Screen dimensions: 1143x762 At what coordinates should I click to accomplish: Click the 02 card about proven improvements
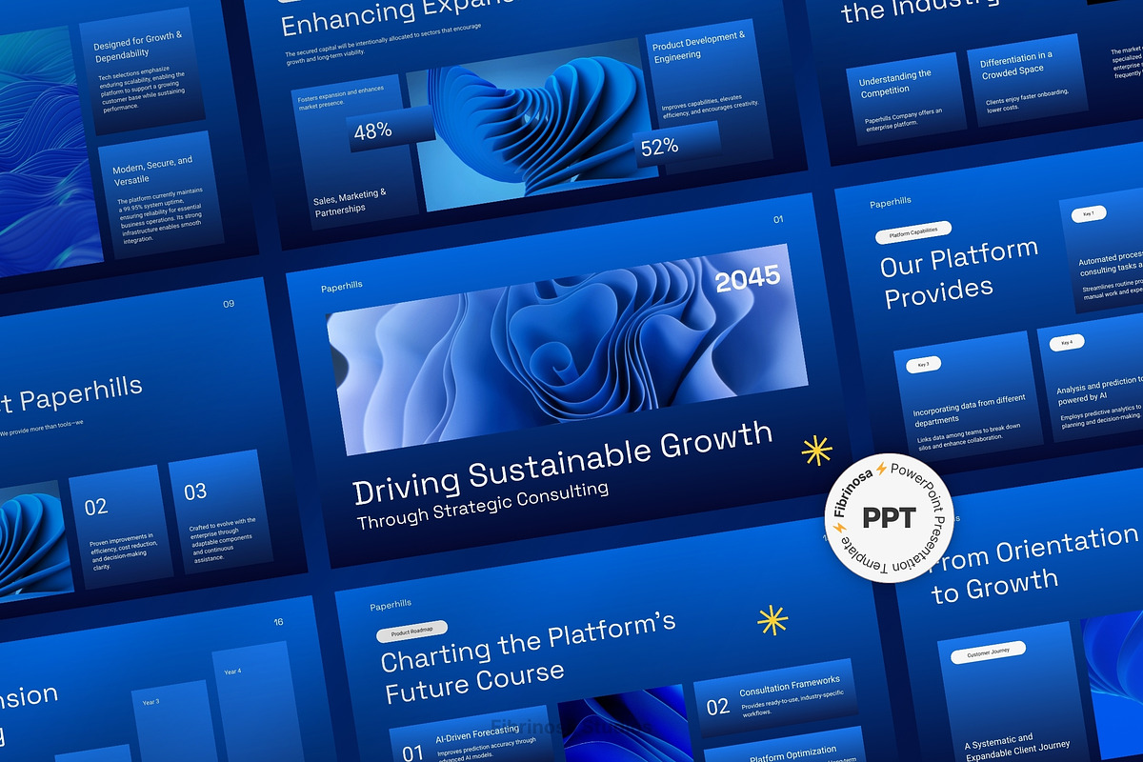point(119,526)
